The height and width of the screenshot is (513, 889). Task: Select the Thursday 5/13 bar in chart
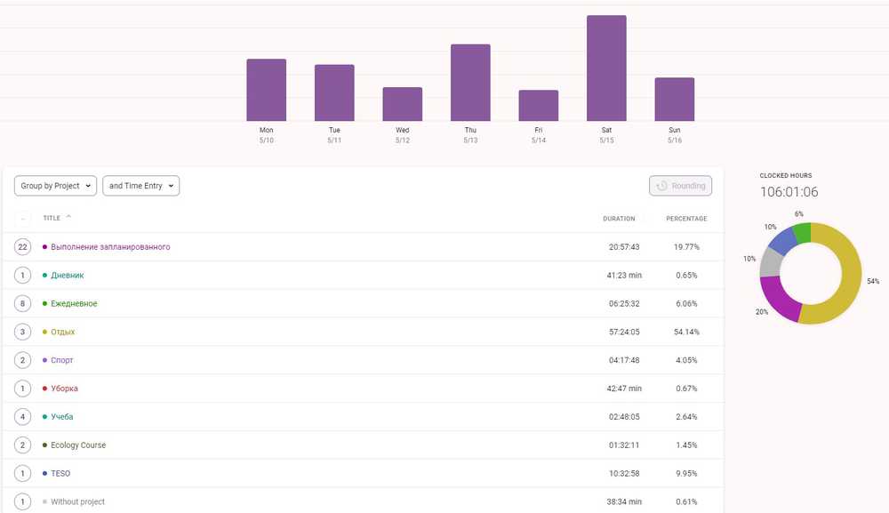pyautogui.click(x=470, y=83)
